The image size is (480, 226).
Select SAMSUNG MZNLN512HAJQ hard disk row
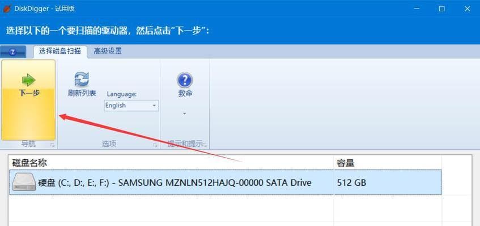226,182
